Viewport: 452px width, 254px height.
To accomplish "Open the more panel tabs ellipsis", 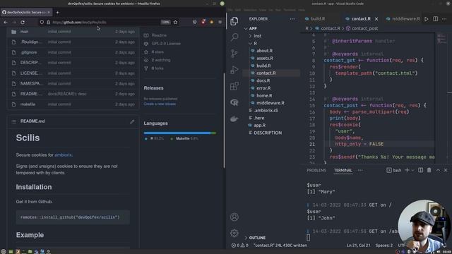I will pos(360,170).
